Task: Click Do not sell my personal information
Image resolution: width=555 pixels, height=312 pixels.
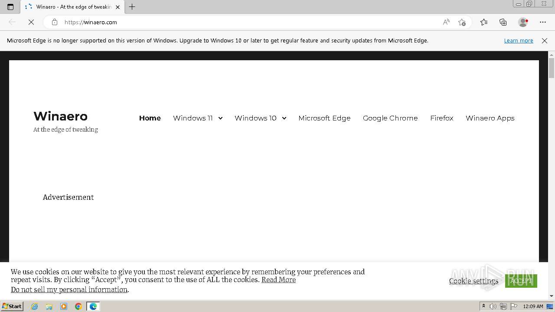Action: (69, 289)
